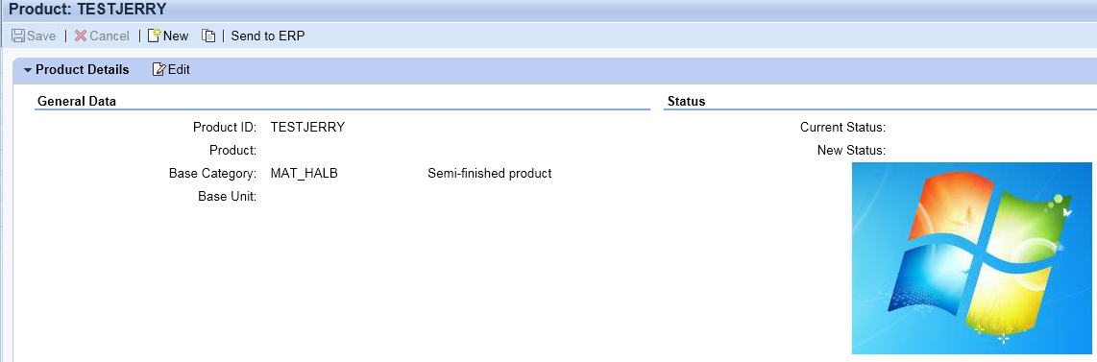The width and height of the screenshot is (1097, 362).
Task: Click the General Data section heading
Action: point(77,102)
